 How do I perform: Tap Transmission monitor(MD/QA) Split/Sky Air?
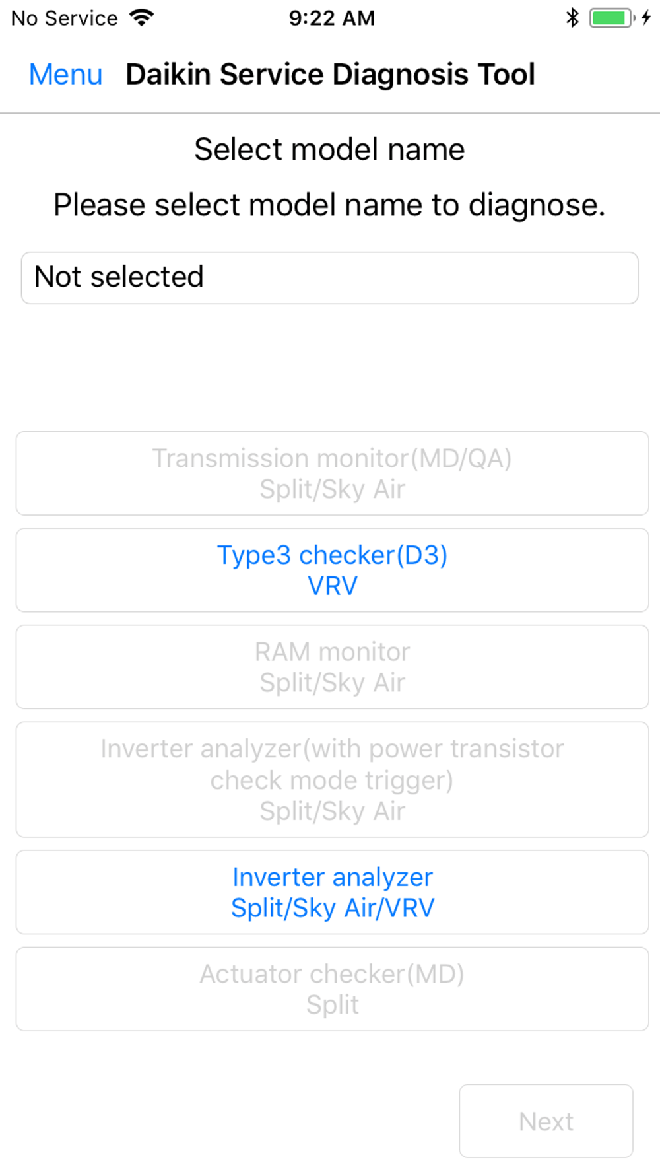pyautogui.click(x=332, y=473)
